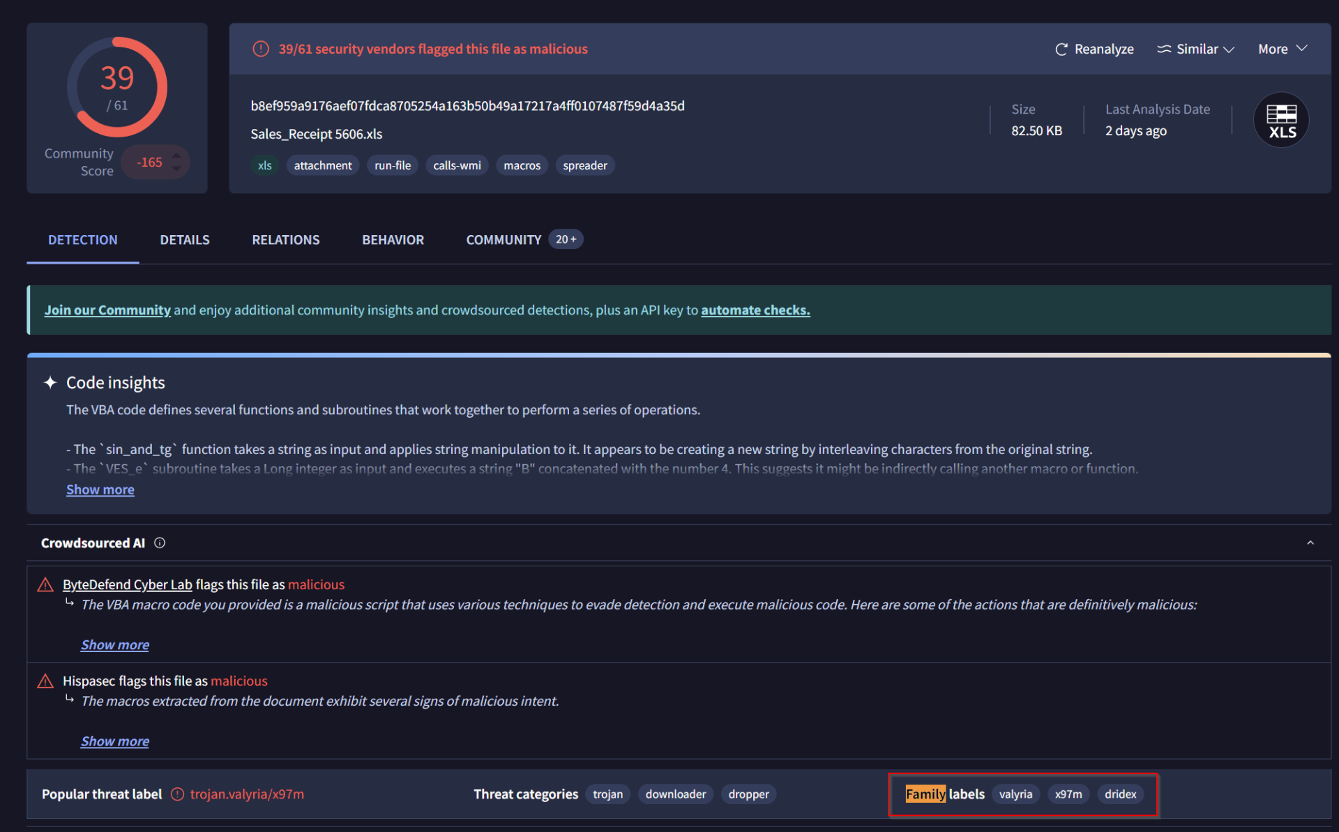
Task: Switch to the DETAILS tab
Action: 185,240
